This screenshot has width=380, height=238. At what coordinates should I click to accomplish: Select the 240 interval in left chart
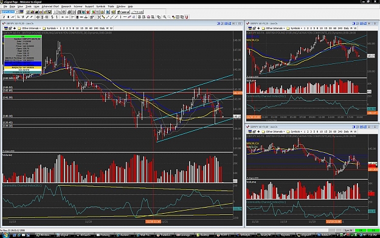tap(95, 29)
